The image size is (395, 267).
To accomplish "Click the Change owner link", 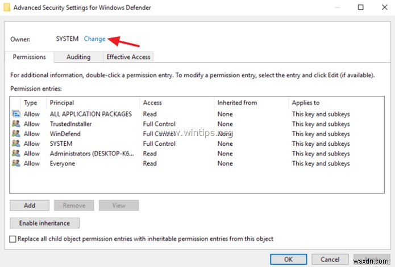I will [94, 39].
